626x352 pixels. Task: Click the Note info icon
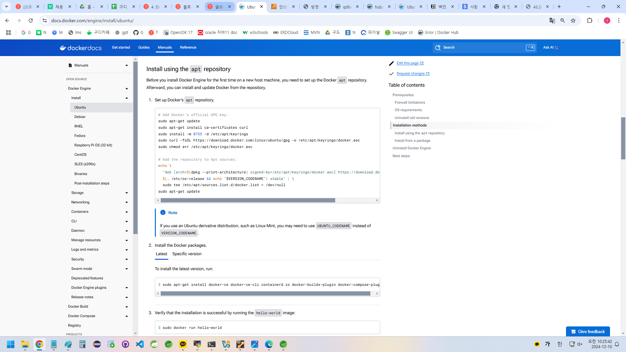[x=163, y=213]
